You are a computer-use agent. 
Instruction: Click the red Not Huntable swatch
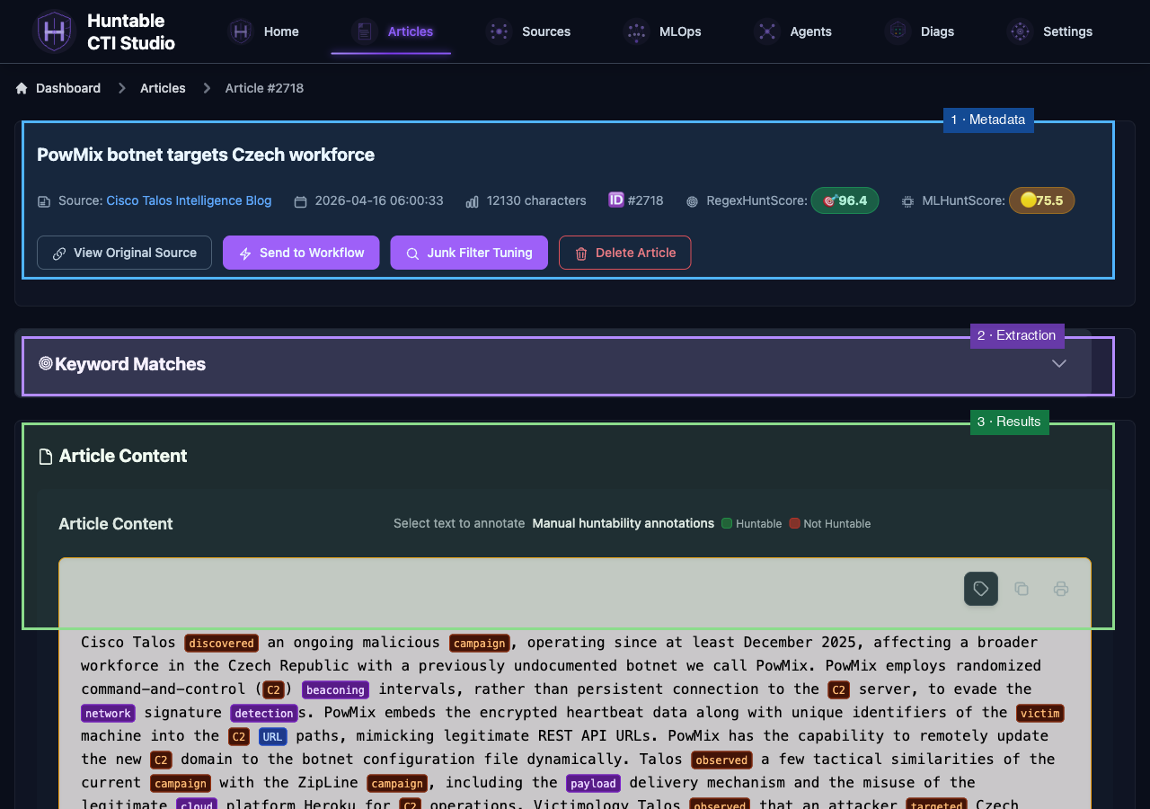click(794, 523)
